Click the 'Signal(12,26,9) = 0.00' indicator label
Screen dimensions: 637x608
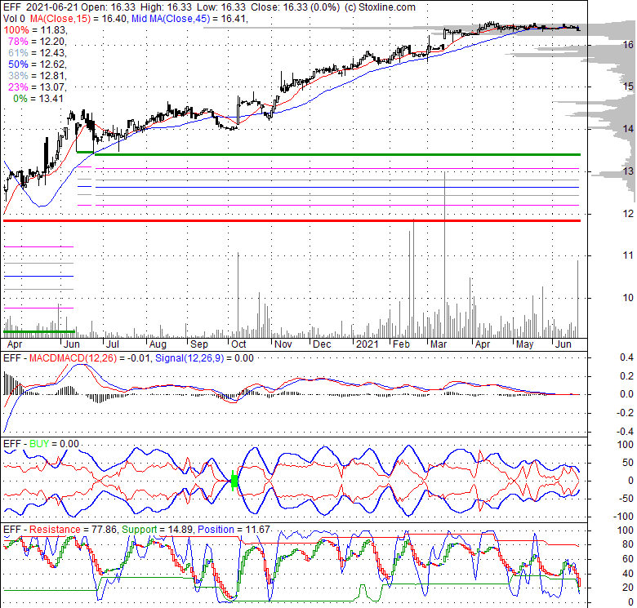click(204, 358)
